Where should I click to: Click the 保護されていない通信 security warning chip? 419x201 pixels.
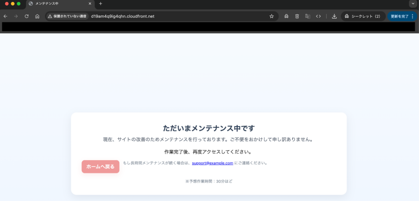tap(67, 16)
